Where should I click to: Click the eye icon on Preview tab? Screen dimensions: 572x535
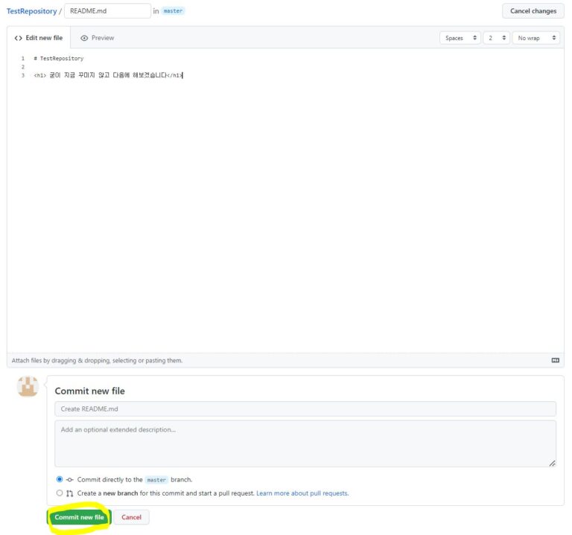coord(84,38)
